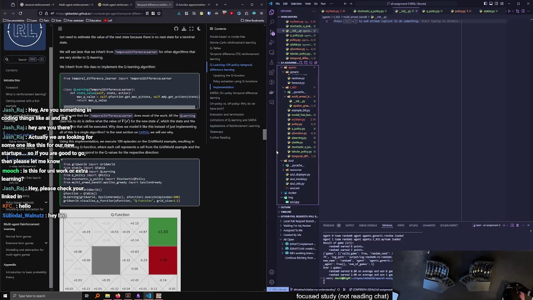Image resolution: width=533 pixels, height=300 pixels.
Task: Click the web page vertical scrollbar
Action: [x=264, y=135]
